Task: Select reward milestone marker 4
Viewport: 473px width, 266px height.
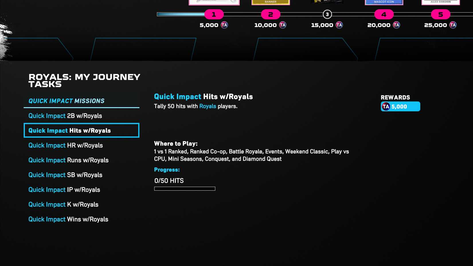Action: 384,14
